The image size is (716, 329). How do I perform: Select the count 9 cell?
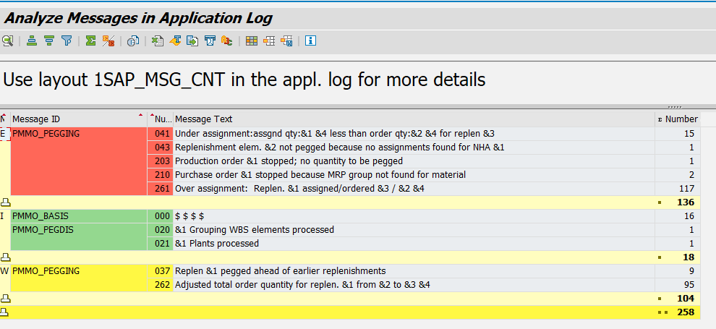(x=678, y=271)
